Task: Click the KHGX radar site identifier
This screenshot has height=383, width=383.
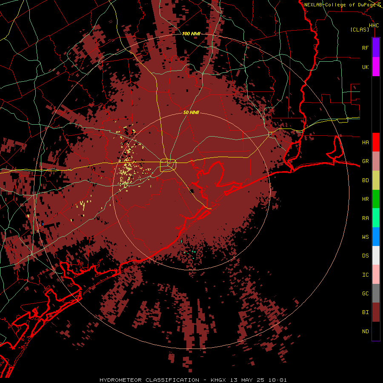Action: [x=218, y=380]
